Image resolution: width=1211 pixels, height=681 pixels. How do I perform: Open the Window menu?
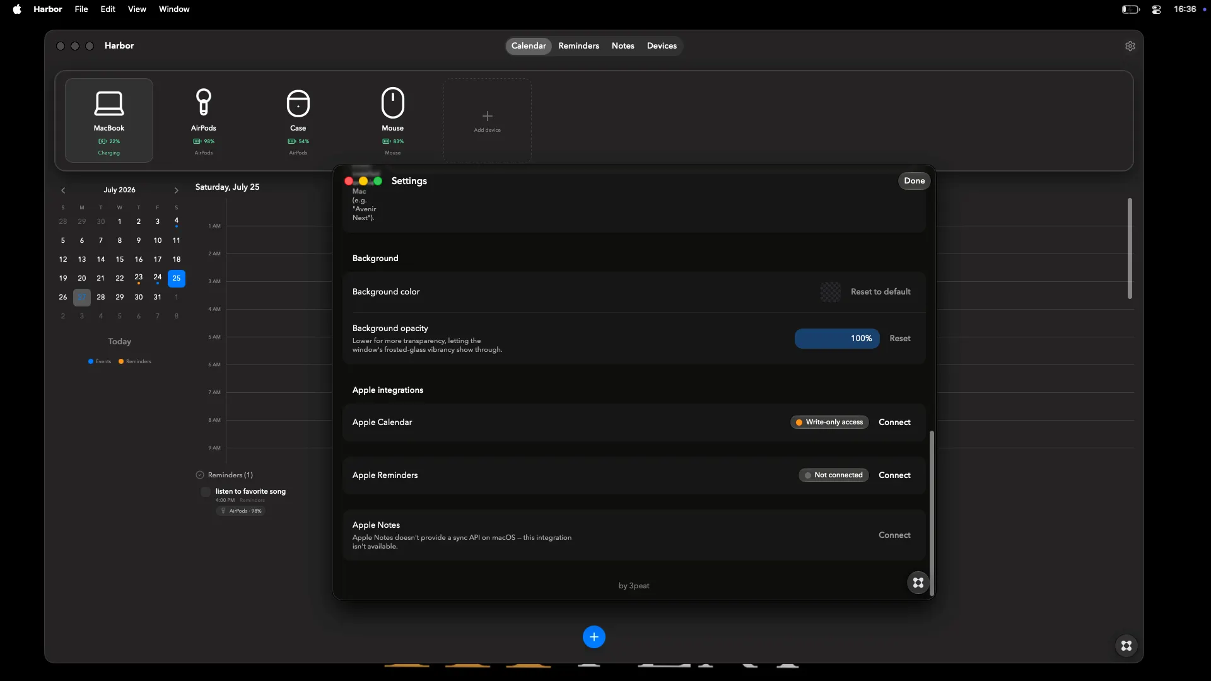tap(174, 9)
